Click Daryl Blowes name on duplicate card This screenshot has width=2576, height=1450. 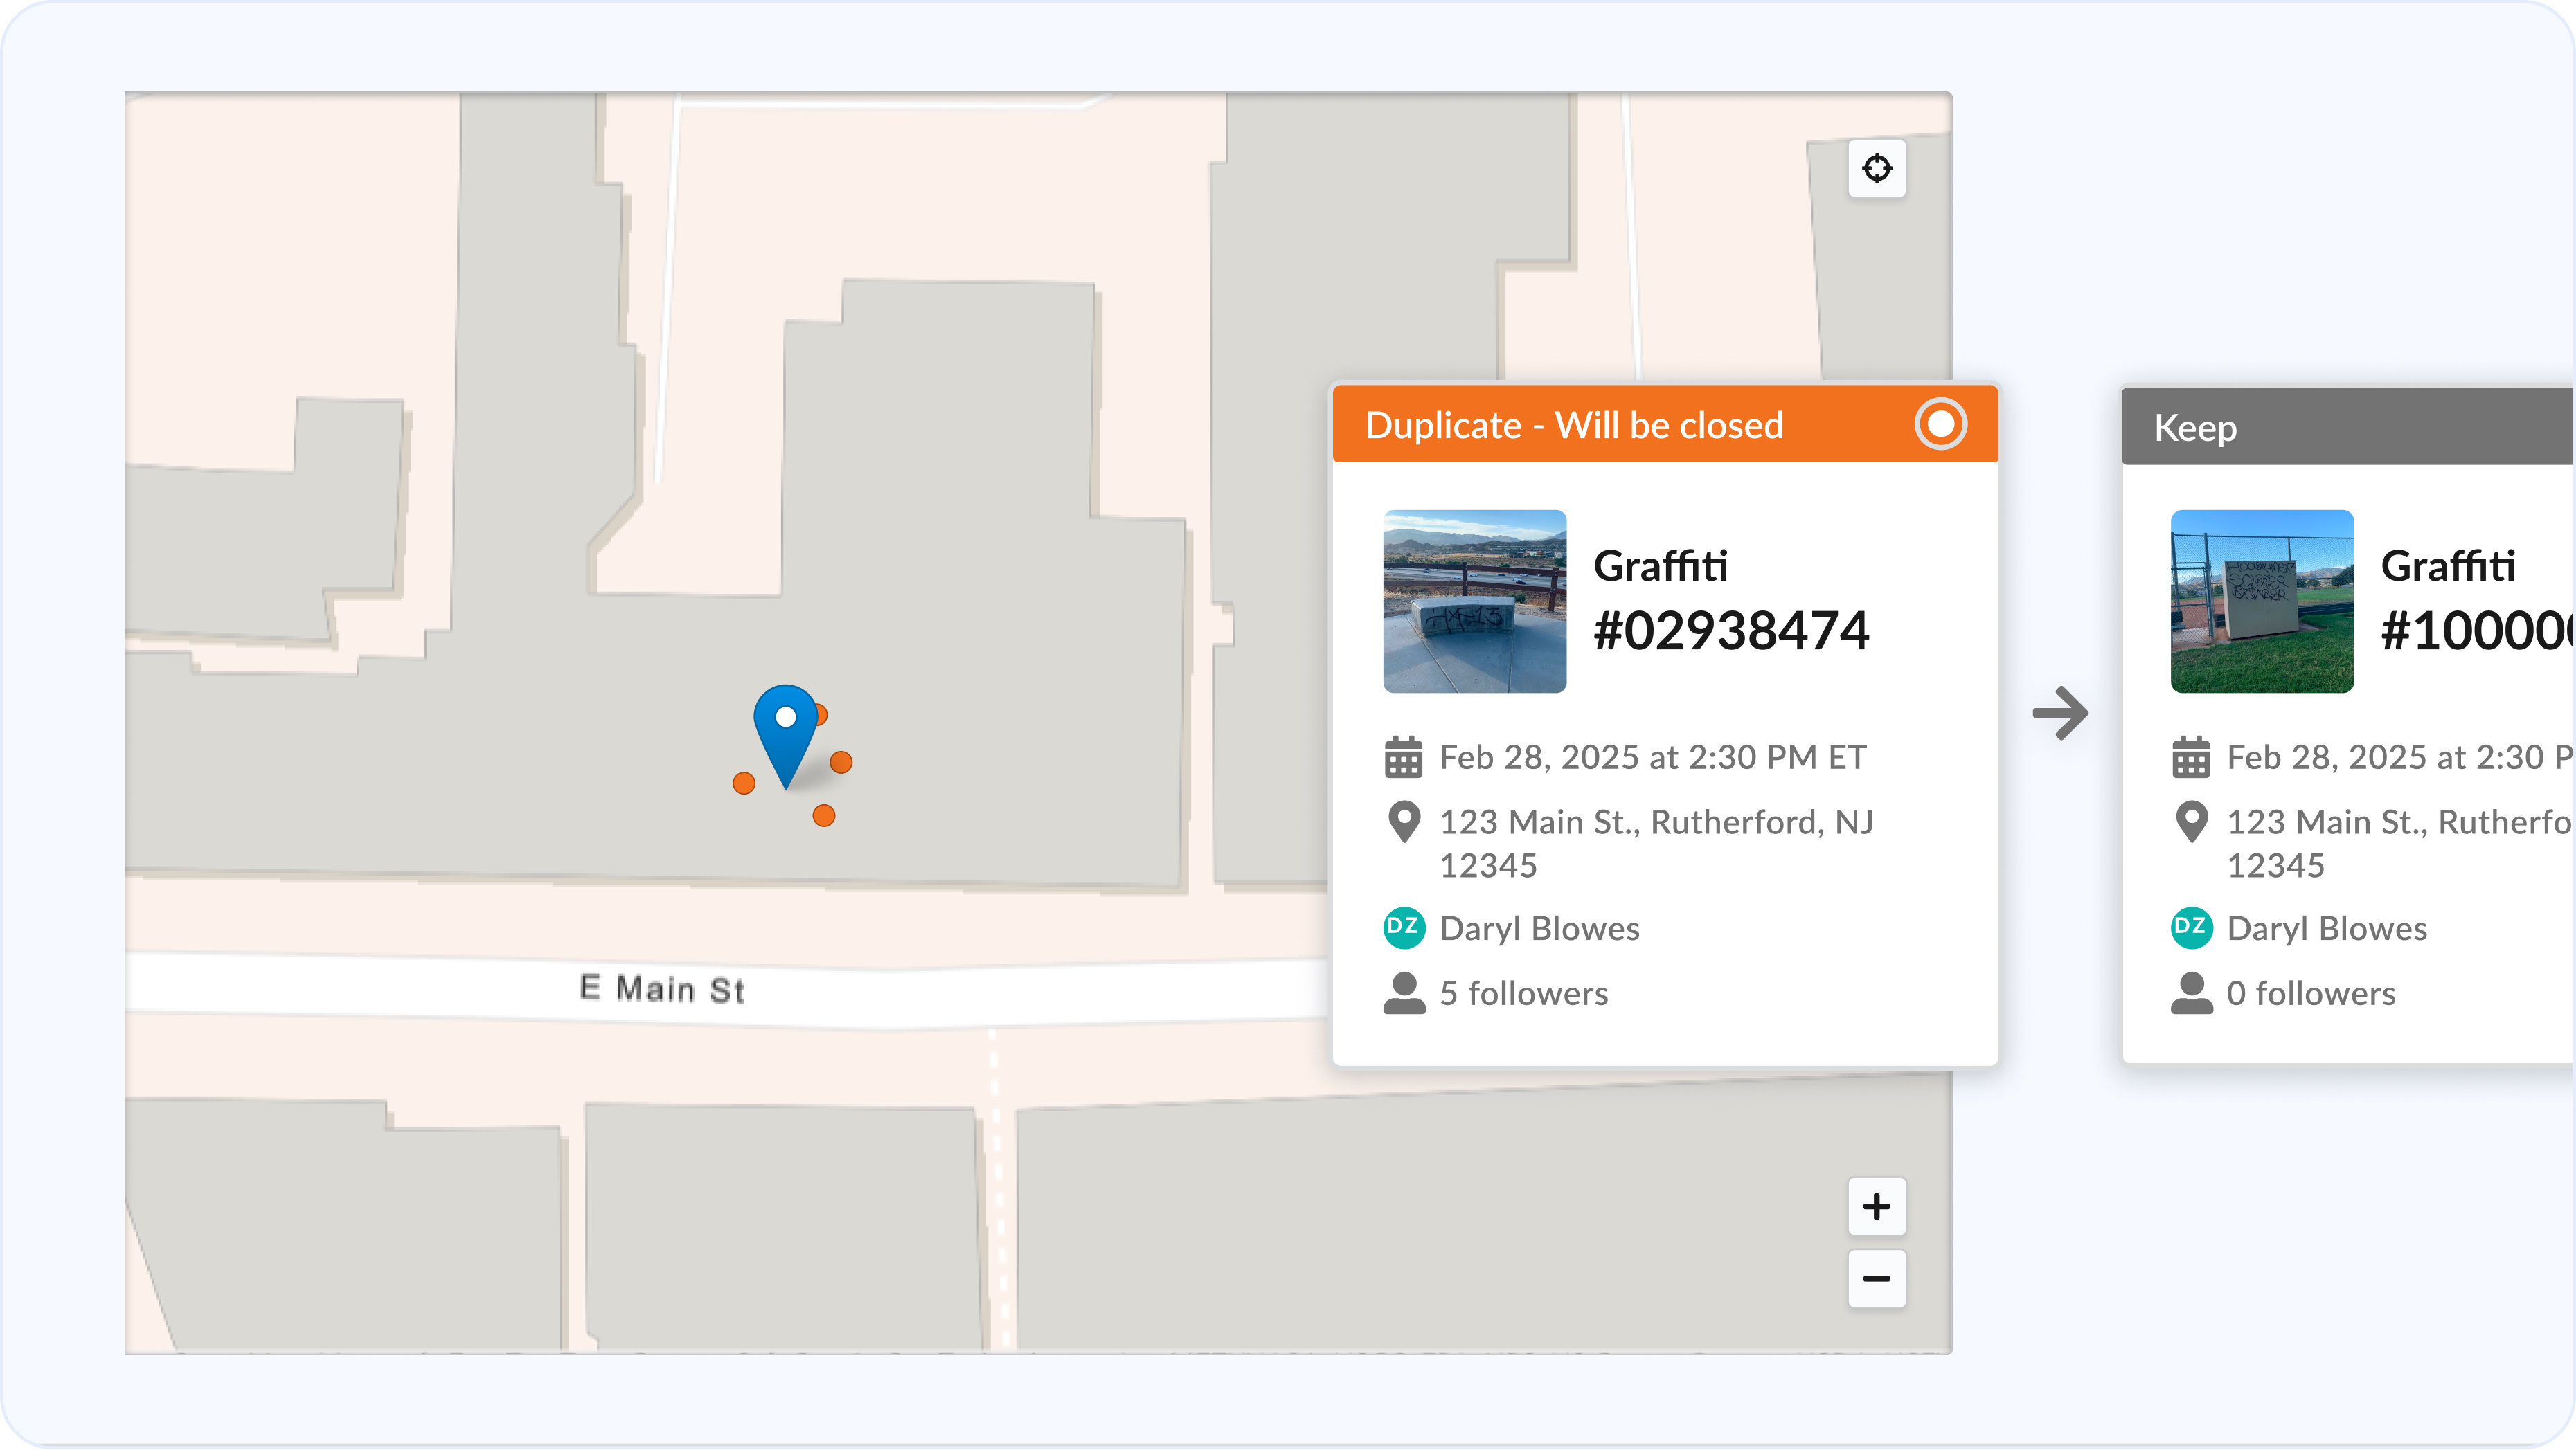click(1539, 928)
